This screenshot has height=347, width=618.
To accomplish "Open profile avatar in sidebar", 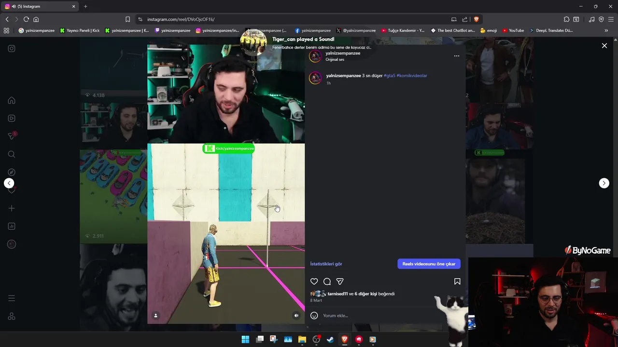I will (x=12, y=244).
